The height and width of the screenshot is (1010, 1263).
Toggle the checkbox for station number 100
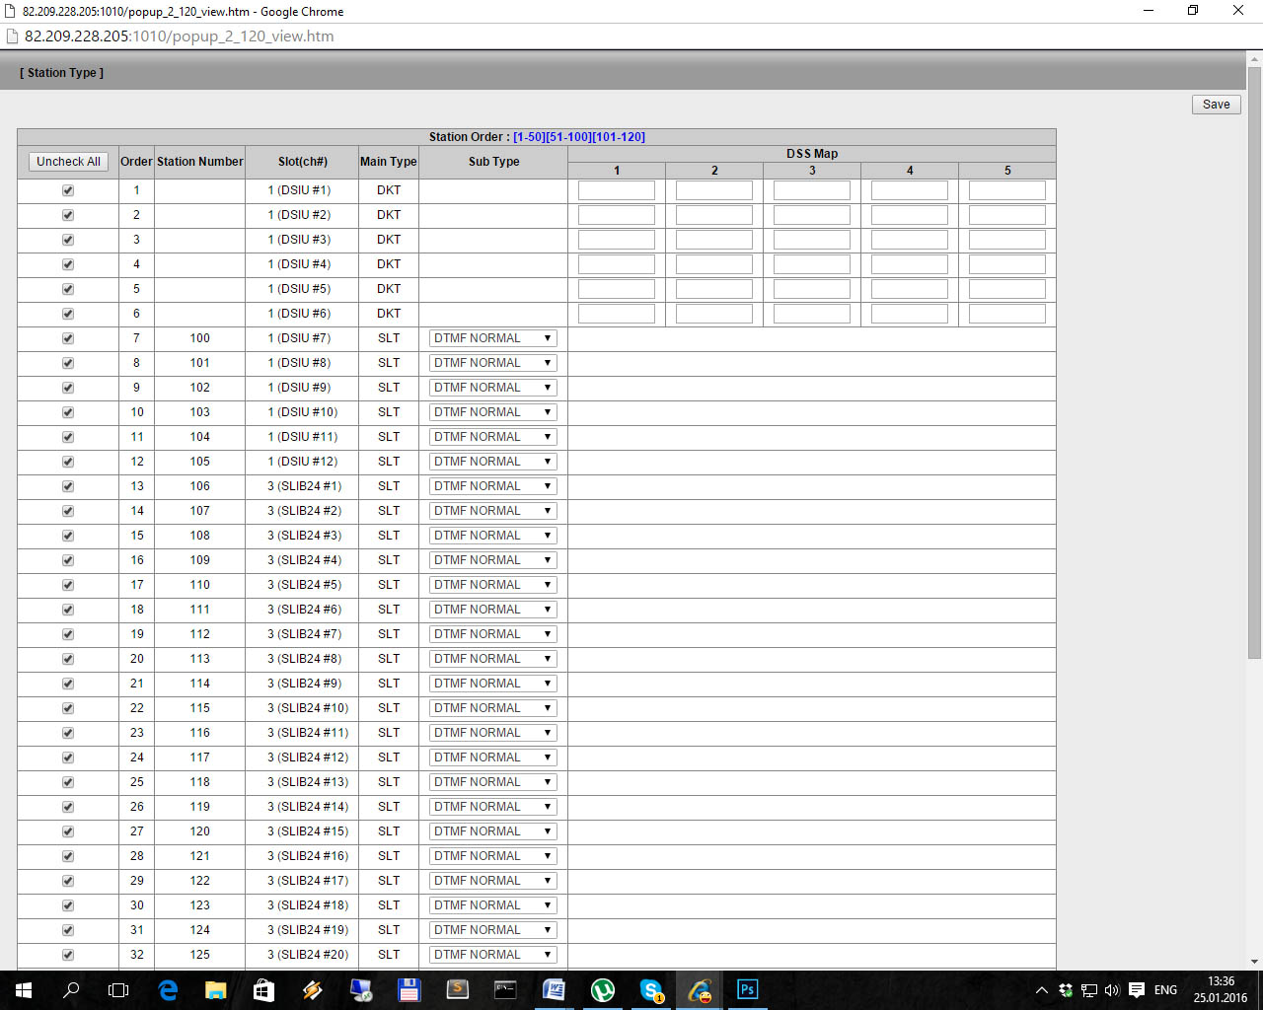(x=68, y=338)
